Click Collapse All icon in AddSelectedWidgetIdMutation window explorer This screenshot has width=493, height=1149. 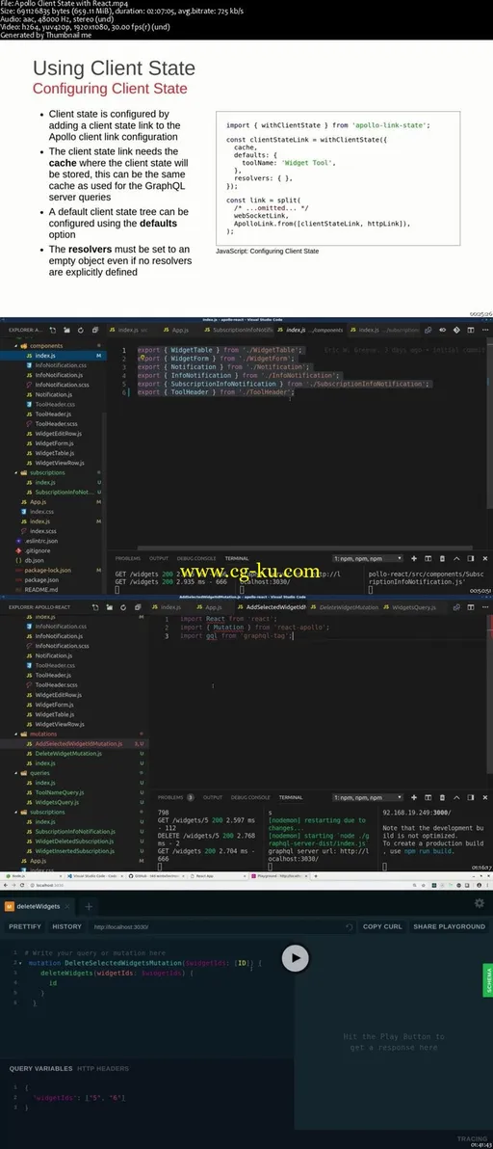coord(138,607)
